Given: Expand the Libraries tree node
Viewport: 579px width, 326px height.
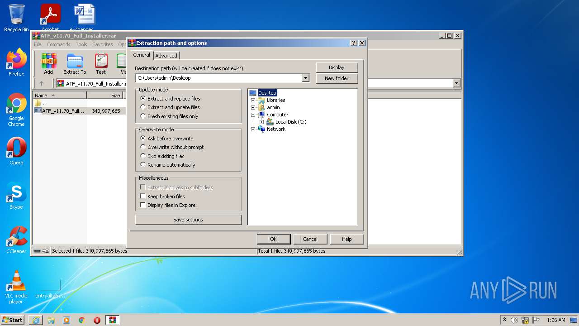Looking at the screenshot, I should point(253,100).
